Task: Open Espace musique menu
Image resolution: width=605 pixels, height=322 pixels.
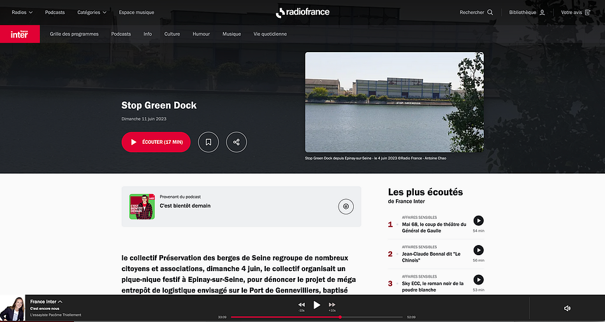Action: coord(136,12)
